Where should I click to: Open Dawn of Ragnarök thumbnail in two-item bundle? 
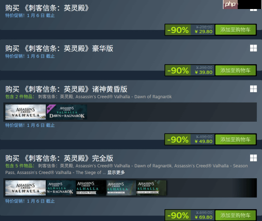click(67, 112)
